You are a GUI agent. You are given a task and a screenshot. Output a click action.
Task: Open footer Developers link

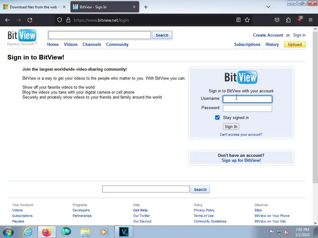point(81,210)
